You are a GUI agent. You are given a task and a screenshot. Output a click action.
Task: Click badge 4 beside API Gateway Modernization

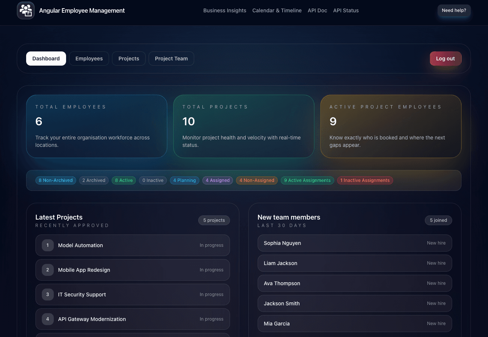pos(47,319)
